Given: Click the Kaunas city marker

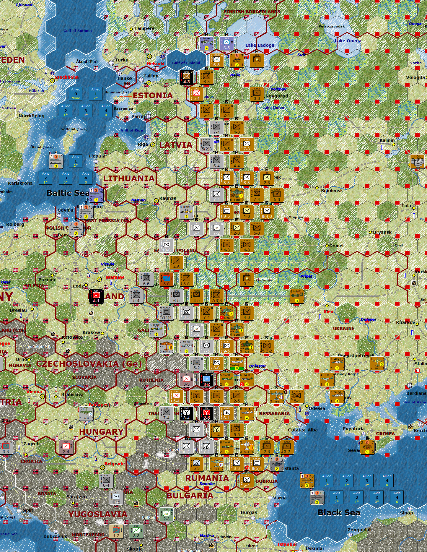Looking at the screenshot, I should tap(156, 201).
